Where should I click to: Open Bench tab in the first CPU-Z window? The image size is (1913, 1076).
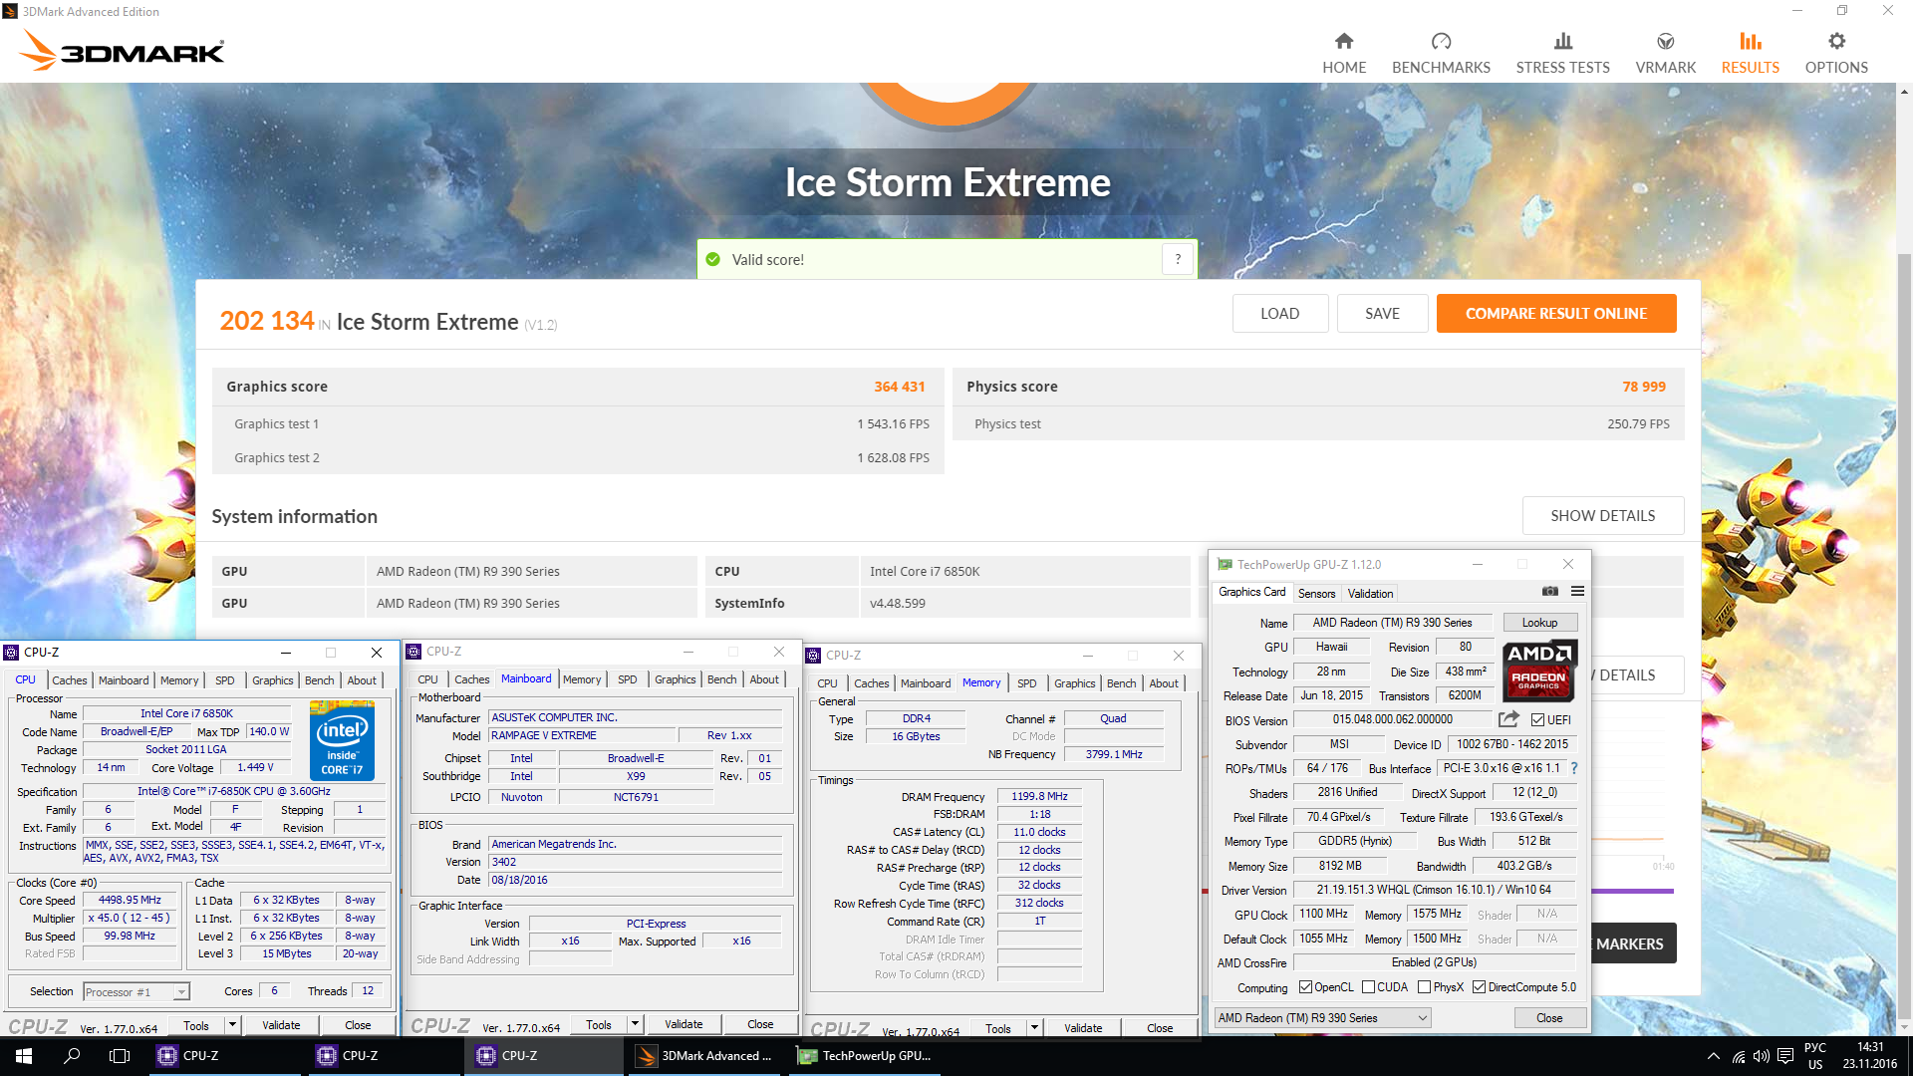point(320,680)
